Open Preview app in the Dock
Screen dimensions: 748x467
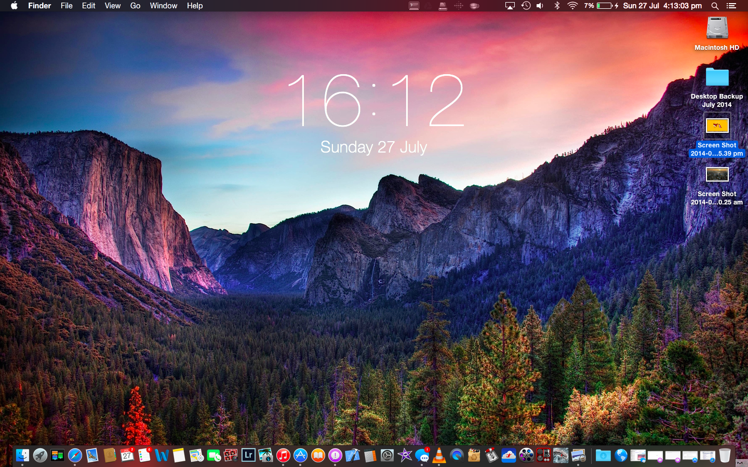click(579, 456)
